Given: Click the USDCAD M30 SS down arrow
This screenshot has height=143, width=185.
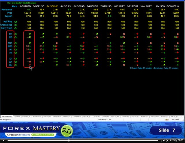Looking at the screenshot, I should [82, 46].
